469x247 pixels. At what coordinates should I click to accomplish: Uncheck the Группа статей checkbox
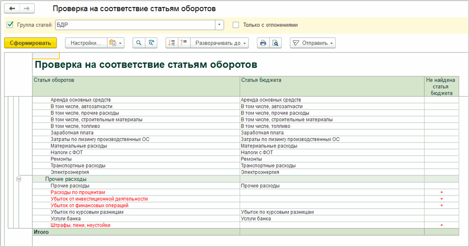pyautogui.click(x=10, y=25)
